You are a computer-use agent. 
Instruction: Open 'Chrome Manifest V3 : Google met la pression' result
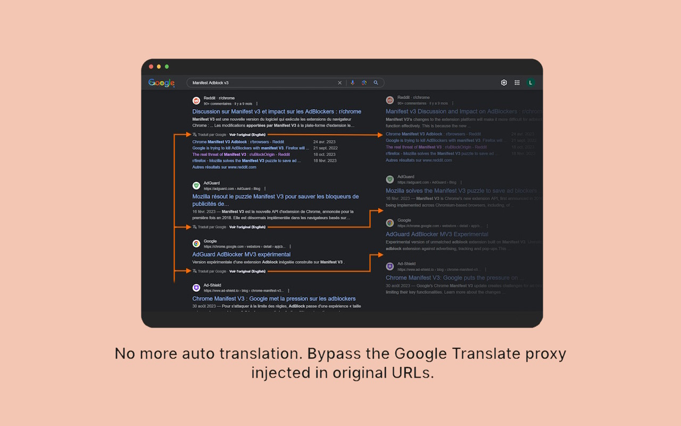point(274,299)
